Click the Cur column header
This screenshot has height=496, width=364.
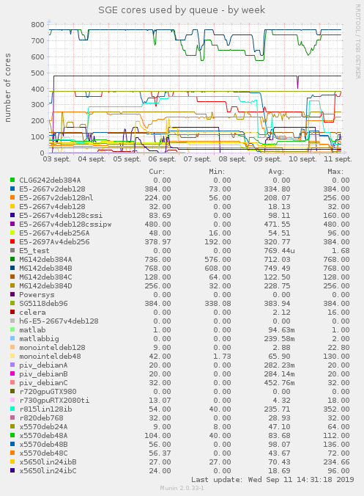pyautogui.click(x=157, y=172)
